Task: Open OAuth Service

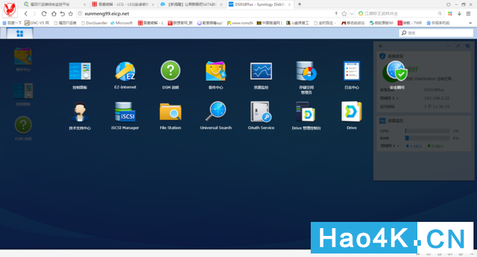Action: (x=261, y=112)
